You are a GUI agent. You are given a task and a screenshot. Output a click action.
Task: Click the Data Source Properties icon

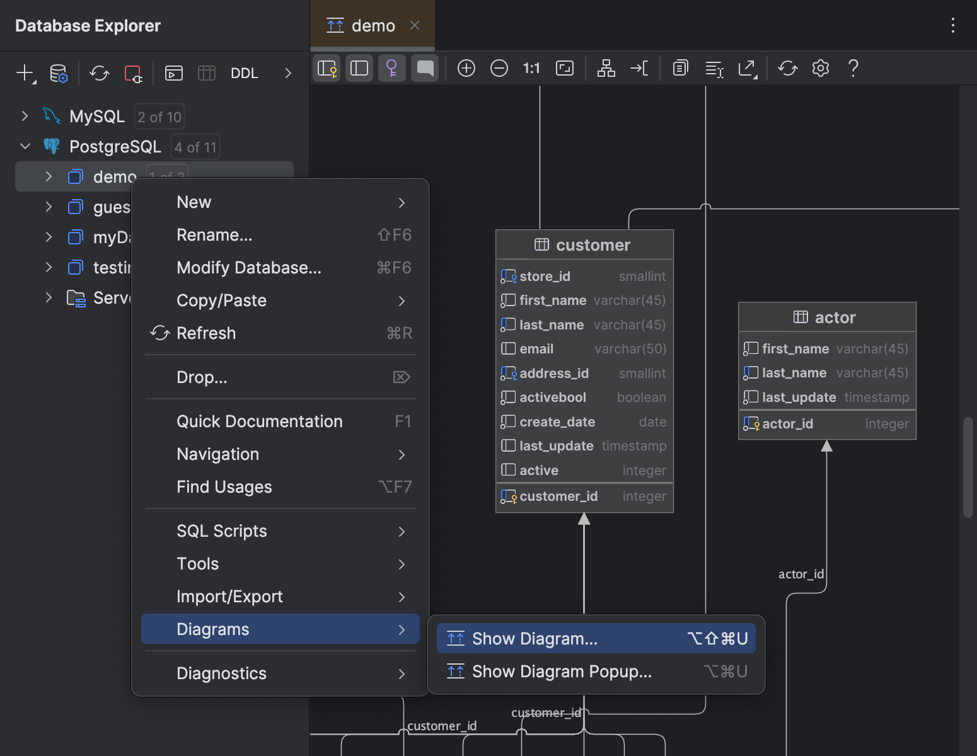pos(59,73)
